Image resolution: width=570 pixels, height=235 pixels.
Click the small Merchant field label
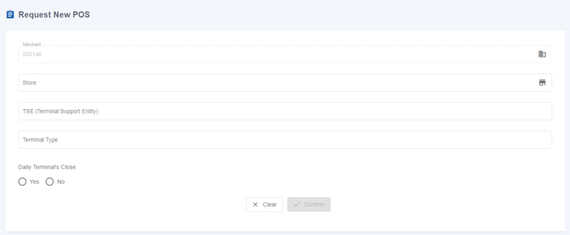tap(32, 45)
